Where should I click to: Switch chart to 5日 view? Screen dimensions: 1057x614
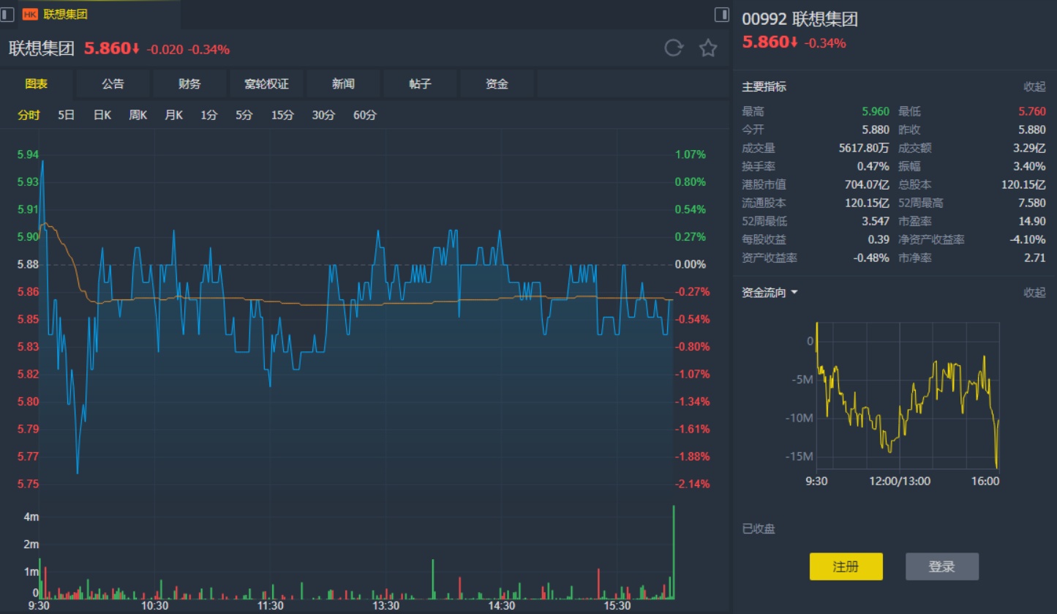pos(67,115)
